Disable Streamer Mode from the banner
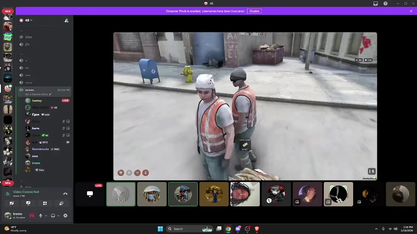Image resolution: width=417 pixels, height=234 pixels. [x=254, y=11]
